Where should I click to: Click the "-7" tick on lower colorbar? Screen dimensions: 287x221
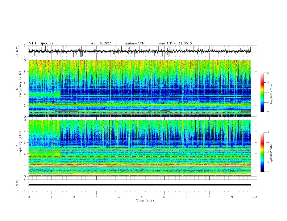[x=267, y=172]
